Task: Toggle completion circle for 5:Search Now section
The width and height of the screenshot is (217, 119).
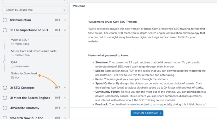Action: pos(5,117)
